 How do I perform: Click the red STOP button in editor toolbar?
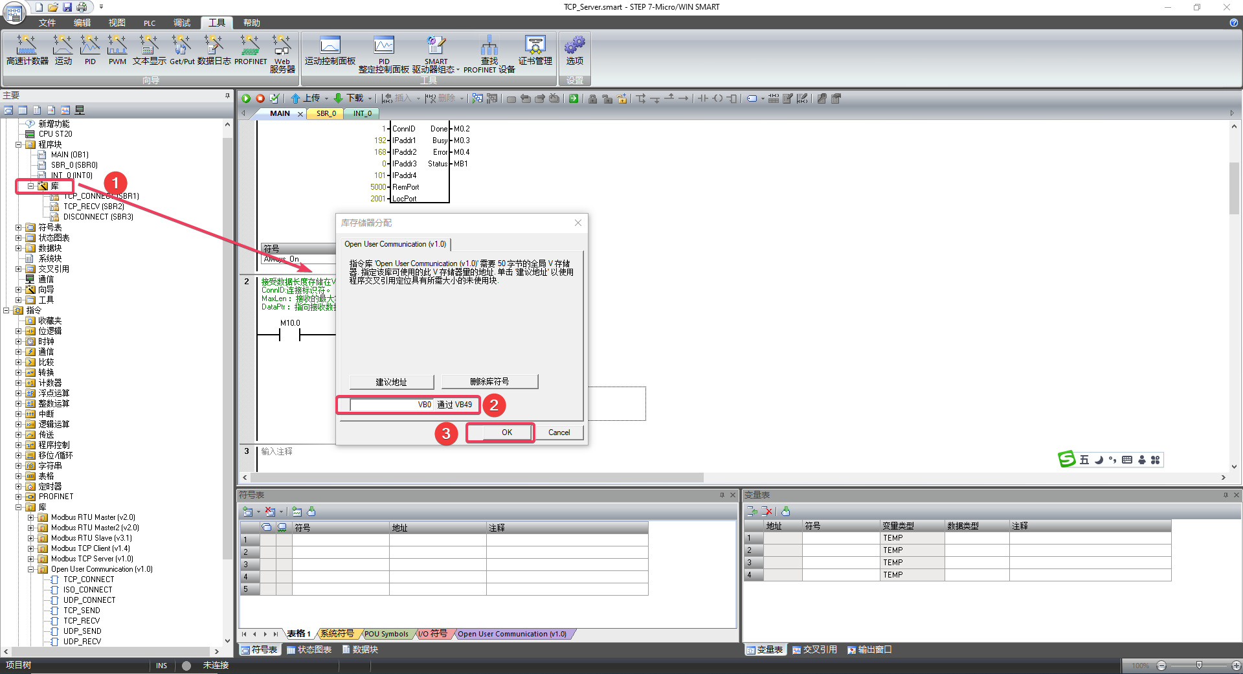coord(260,98)
